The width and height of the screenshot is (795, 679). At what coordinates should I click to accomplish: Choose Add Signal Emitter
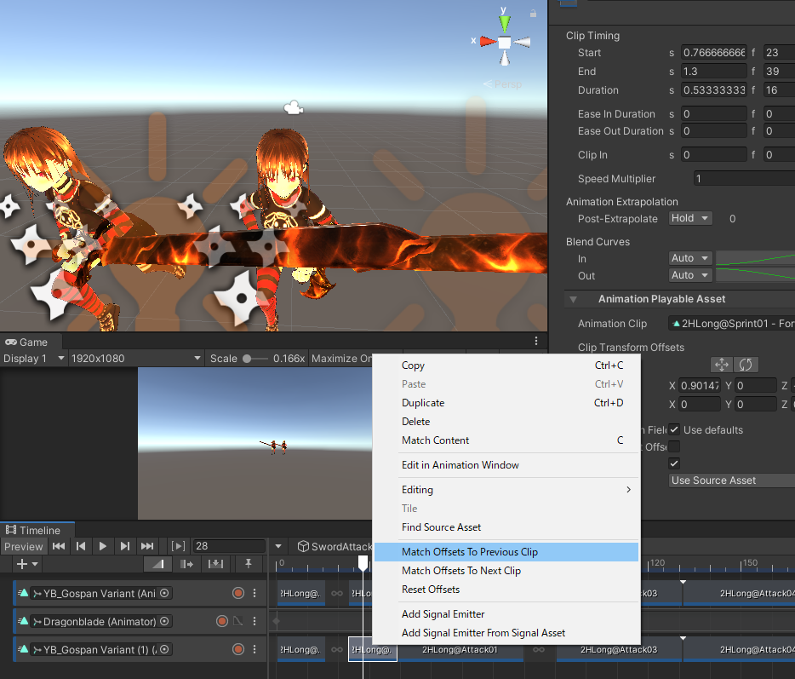506,614
